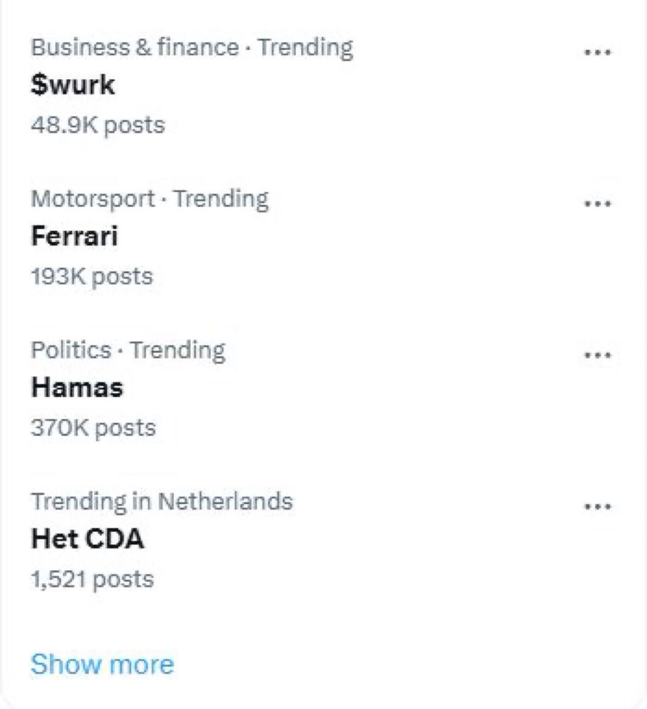This screenshot has height=709, width=647.
Task: Click the 370K posts count
Action: 93,428
